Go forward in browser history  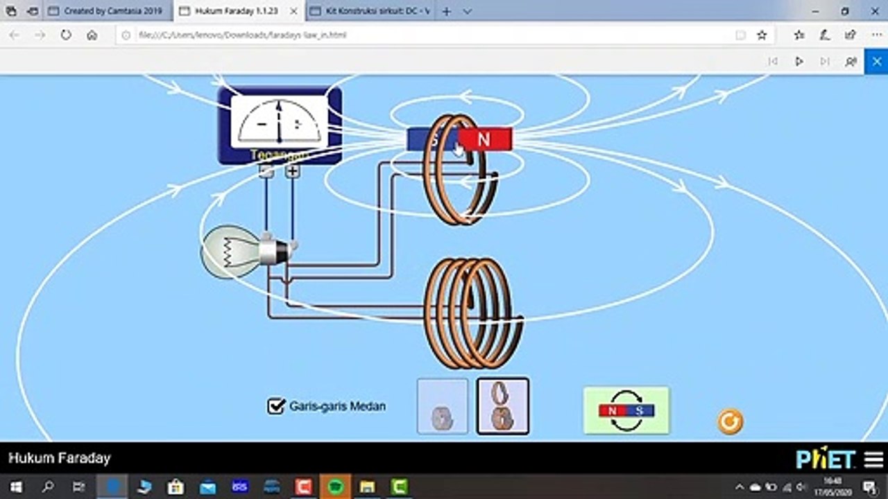40,35
